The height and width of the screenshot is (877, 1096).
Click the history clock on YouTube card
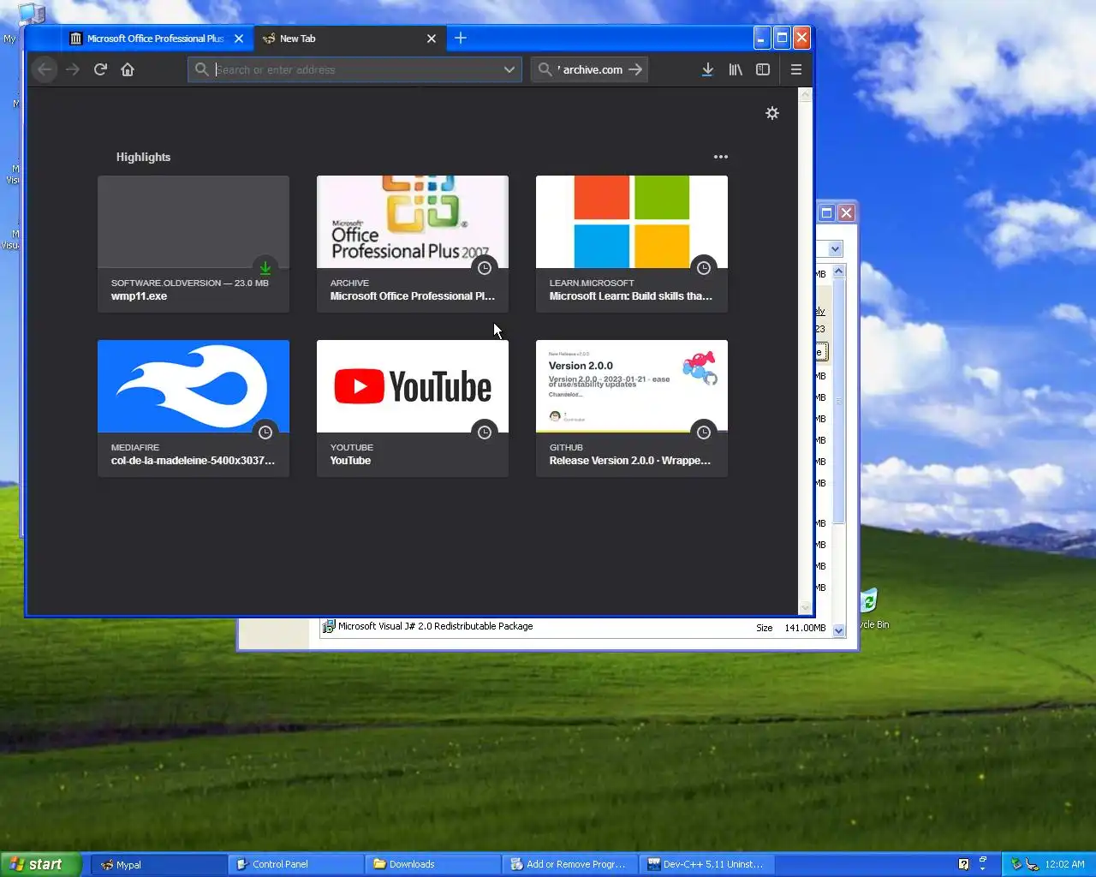pos(485,433)
